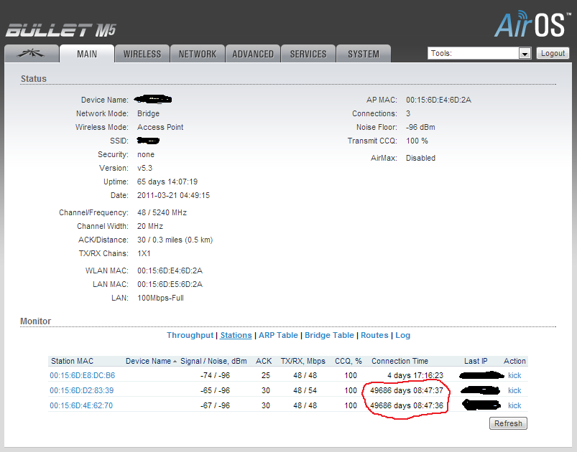
Task: Sort by TX/RX, Mbps column
Action: 303,361
